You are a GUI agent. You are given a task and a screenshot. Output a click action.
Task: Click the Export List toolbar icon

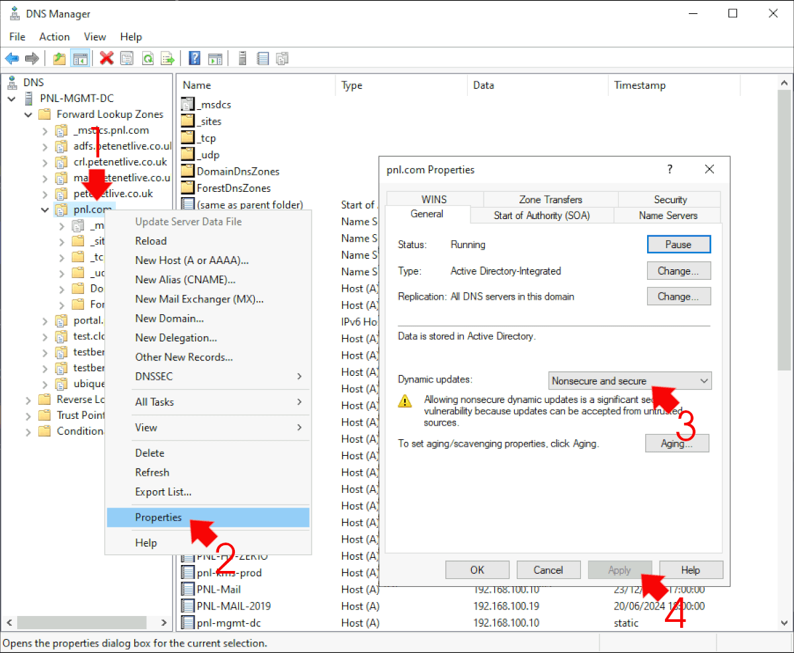click(x=167, y=58)
